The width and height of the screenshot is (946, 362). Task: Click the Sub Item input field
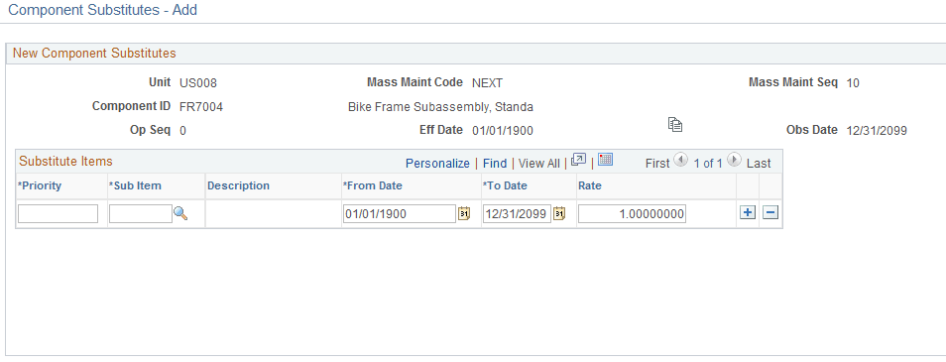(x=141, y=213)
